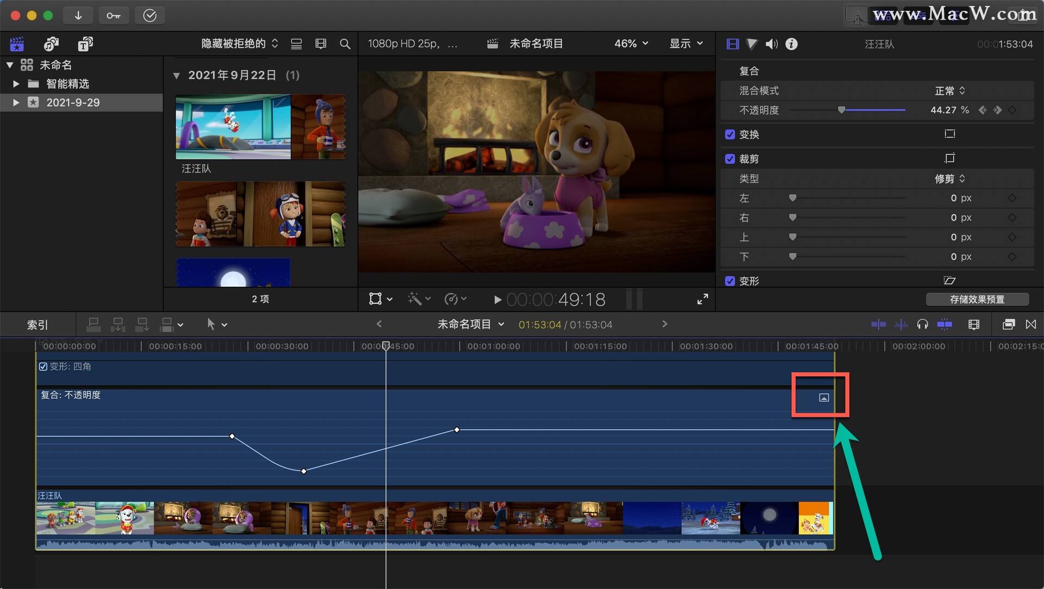Image resolution: width=1044 pixels, height=589 pixels.
Task: Uncheck the 裁剪 checkbox
Action: tap(730, 159)
